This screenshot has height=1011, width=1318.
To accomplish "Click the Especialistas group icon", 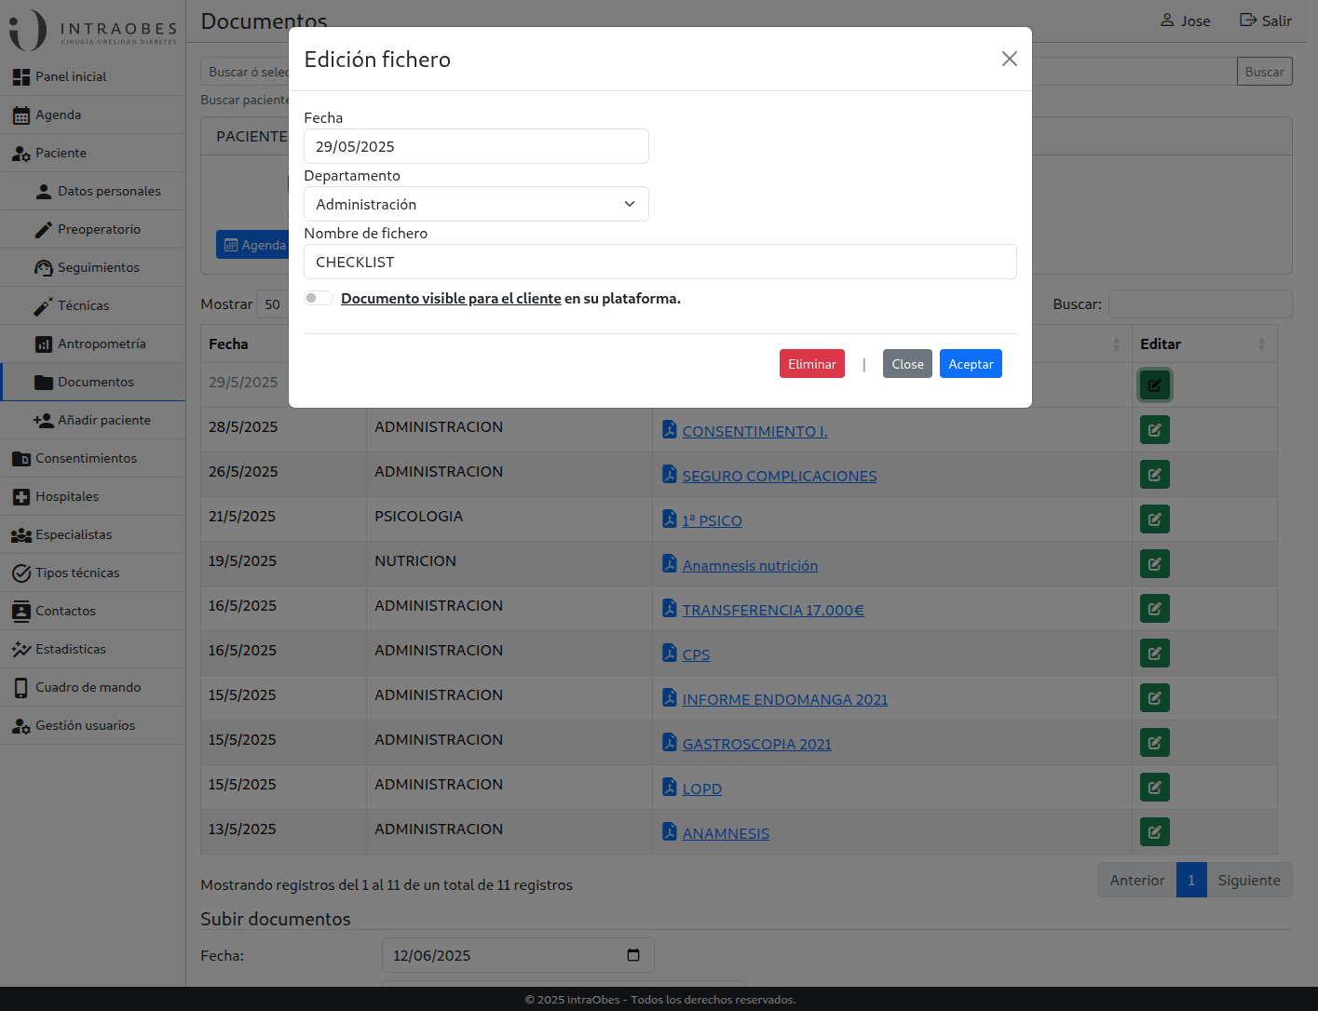I will [x=21, y=535].
